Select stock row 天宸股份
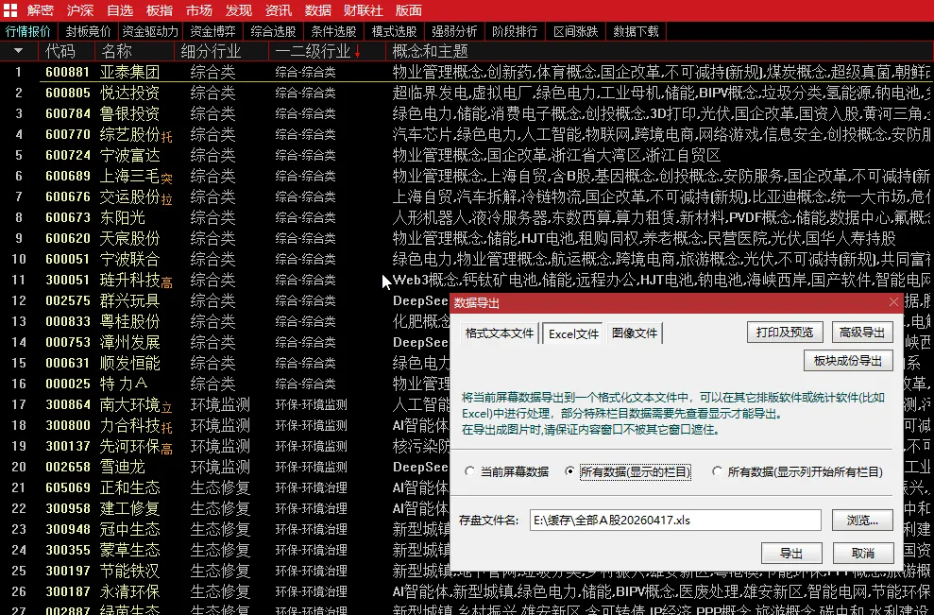The height and width of the screenshot is (615, 934). tap(467, 238)
